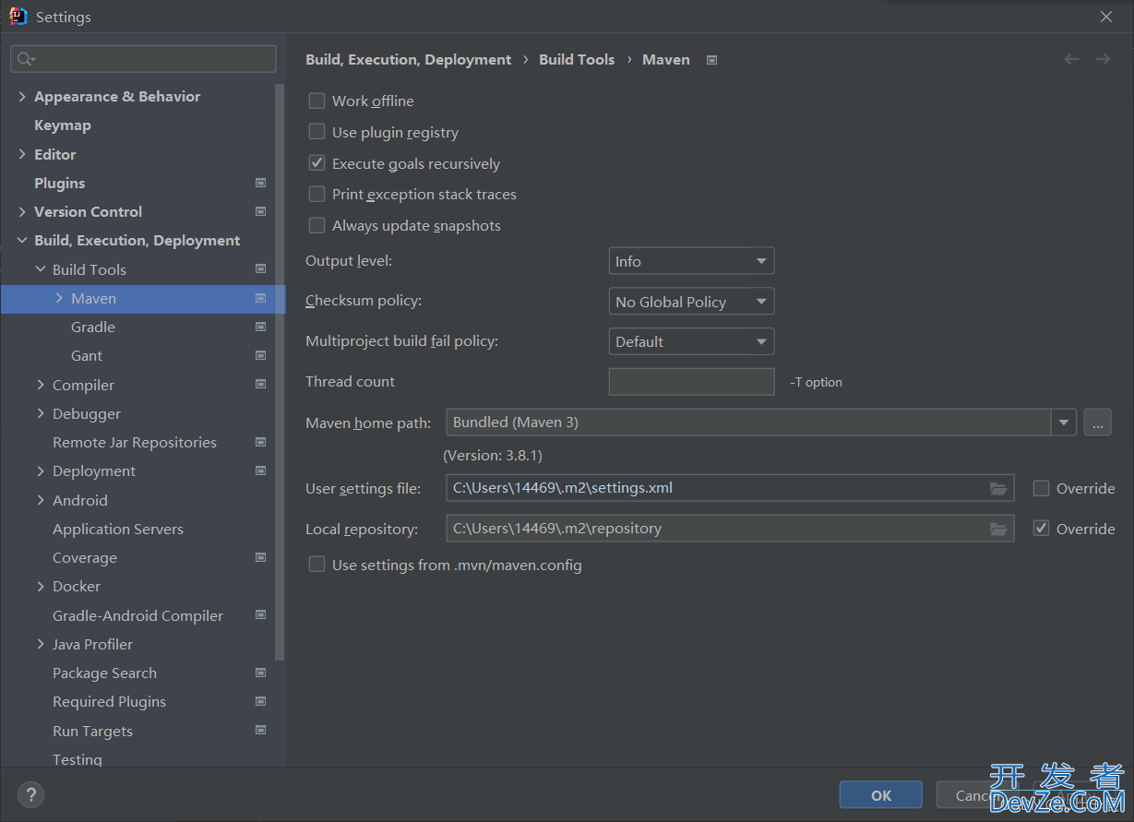Screen dimensions: 1134x822
Task: Click the project-level icon beside Gradle
Action: pos(260,327)
